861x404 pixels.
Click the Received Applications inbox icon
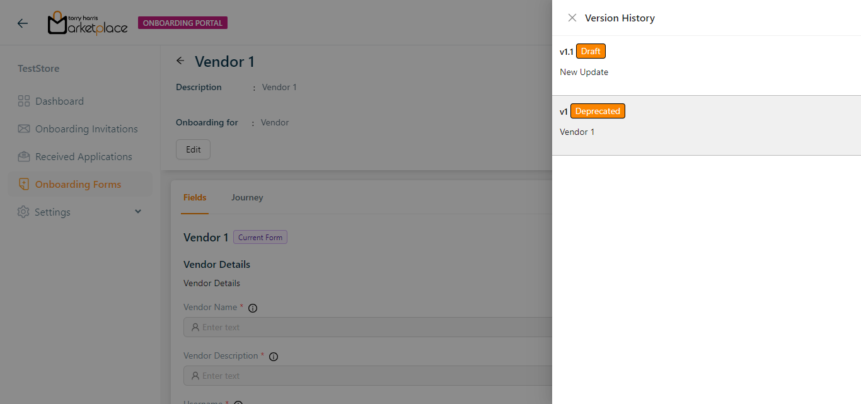24,156
